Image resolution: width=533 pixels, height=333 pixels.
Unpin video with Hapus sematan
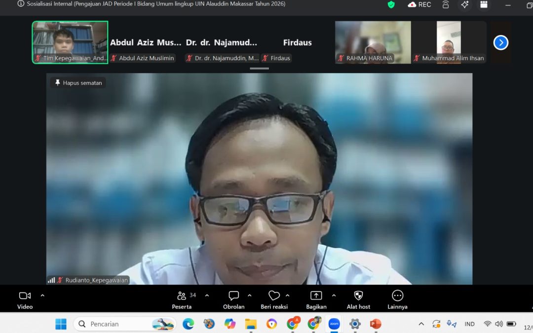click(78, 82)
